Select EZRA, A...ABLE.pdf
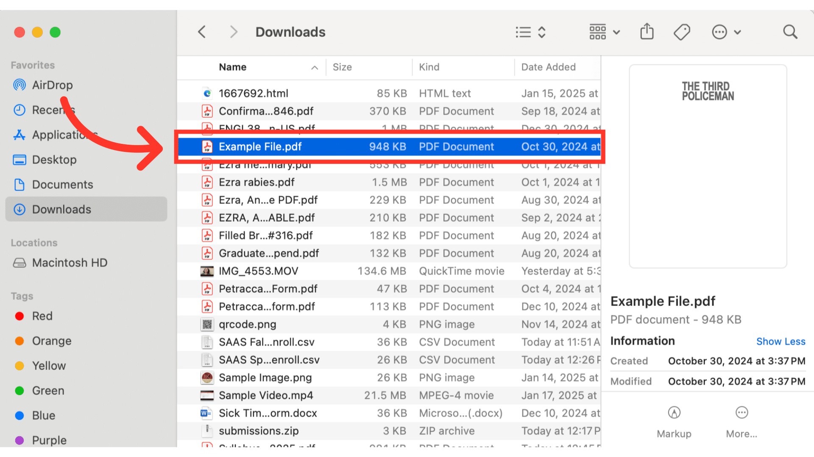This screenshot has height=457, width=814. [x=389, y=218]
